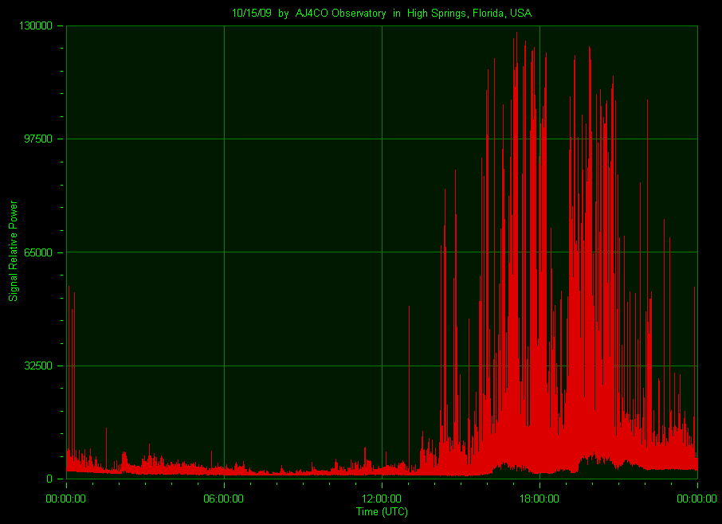Image resolution: width=722 pixels, height=524 pixels.
Task: Click the 06:00:00 time label
Action: (223, 499)
